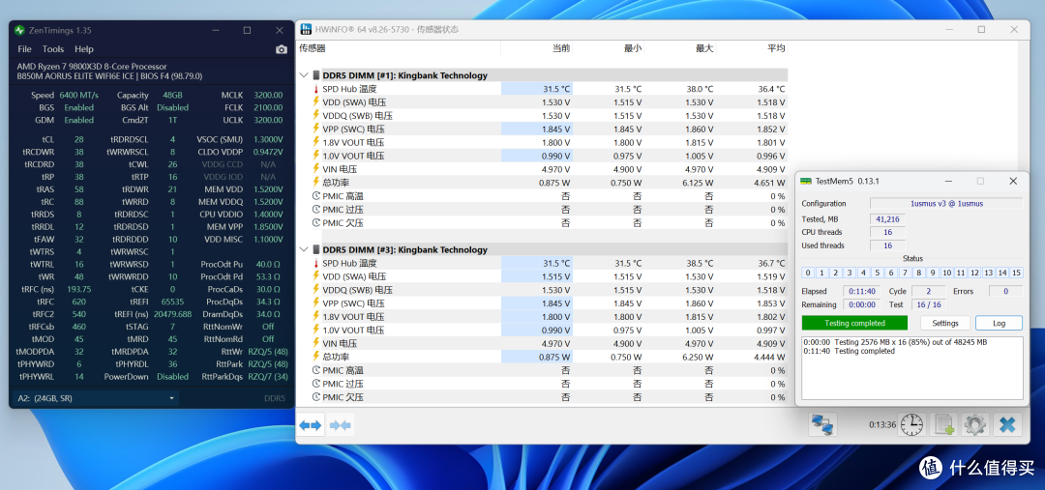1045x490 pixels.
Task: Close sensors with blue X icon
Action: tap(1007, 424)
